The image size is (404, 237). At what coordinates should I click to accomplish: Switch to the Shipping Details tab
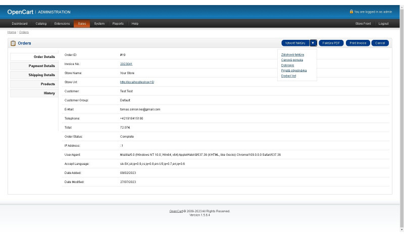click(34, 75)
